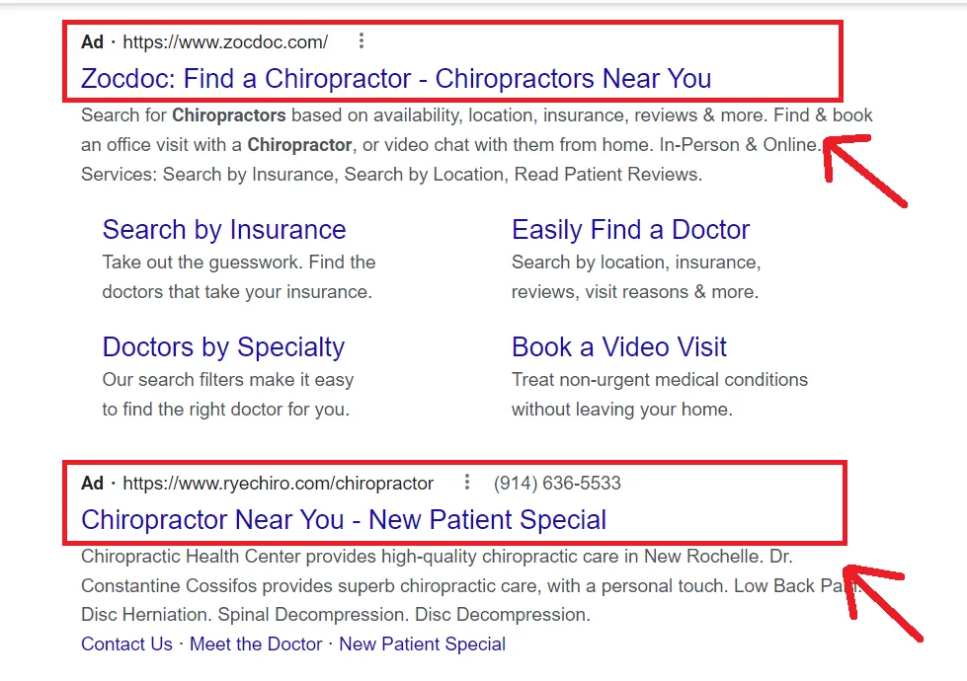Image resolution: width=967 pixels, height=681 pixels.
Task: Click the Ad label before ryechiro.com
Action: 92,484
